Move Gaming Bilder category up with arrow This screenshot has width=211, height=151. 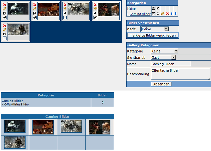pyautogui.click(x=172, y=14)
